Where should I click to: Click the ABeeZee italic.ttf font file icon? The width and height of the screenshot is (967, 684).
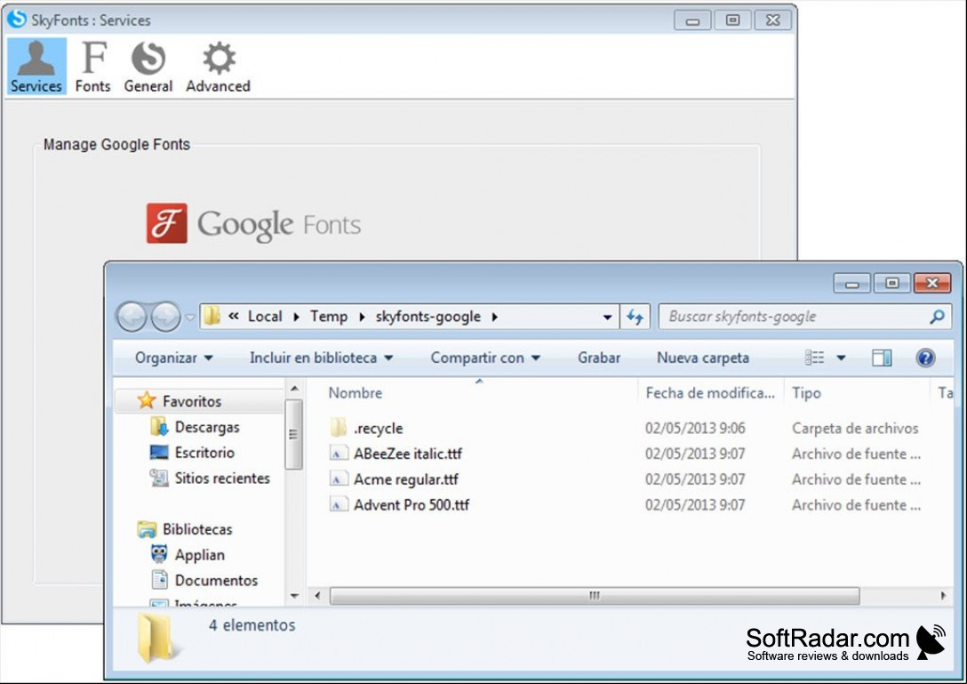(338, 454)
